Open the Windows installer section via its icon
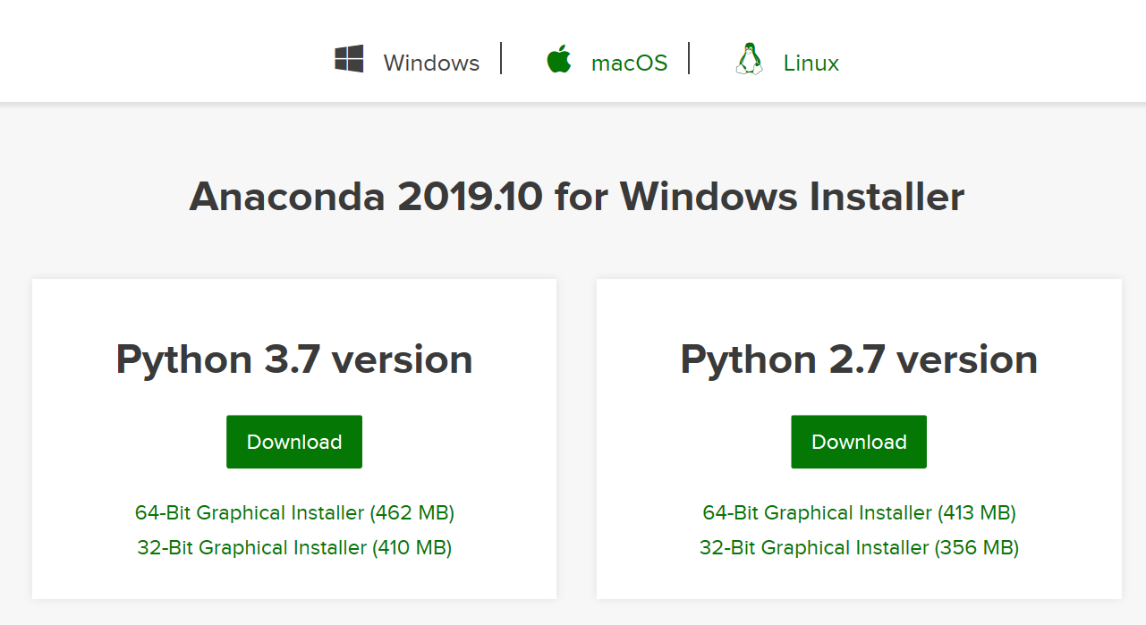The image size is (1146, 625). click(x=348, y=57)
